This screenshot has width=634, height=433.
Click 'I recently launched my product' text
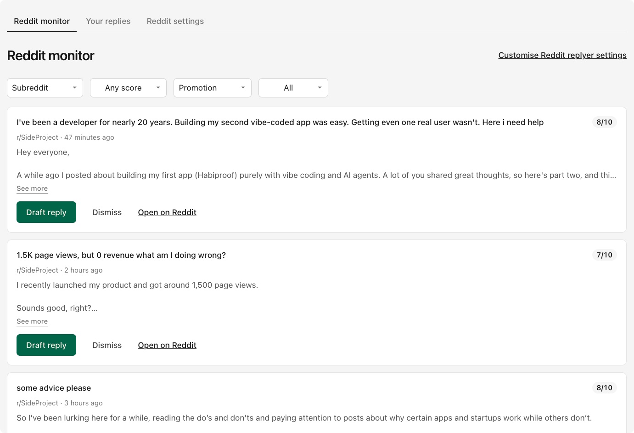[137, 285]
